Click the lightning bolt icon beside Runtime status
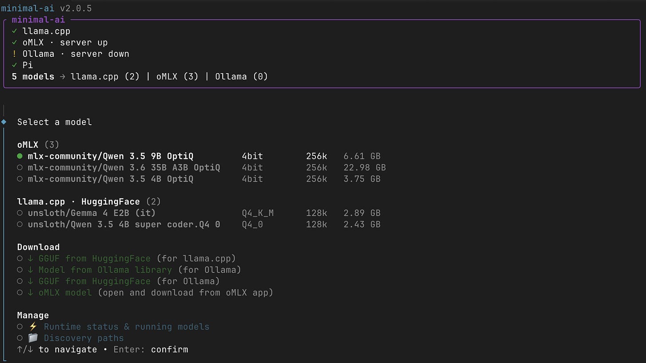 tap(33, 327)
